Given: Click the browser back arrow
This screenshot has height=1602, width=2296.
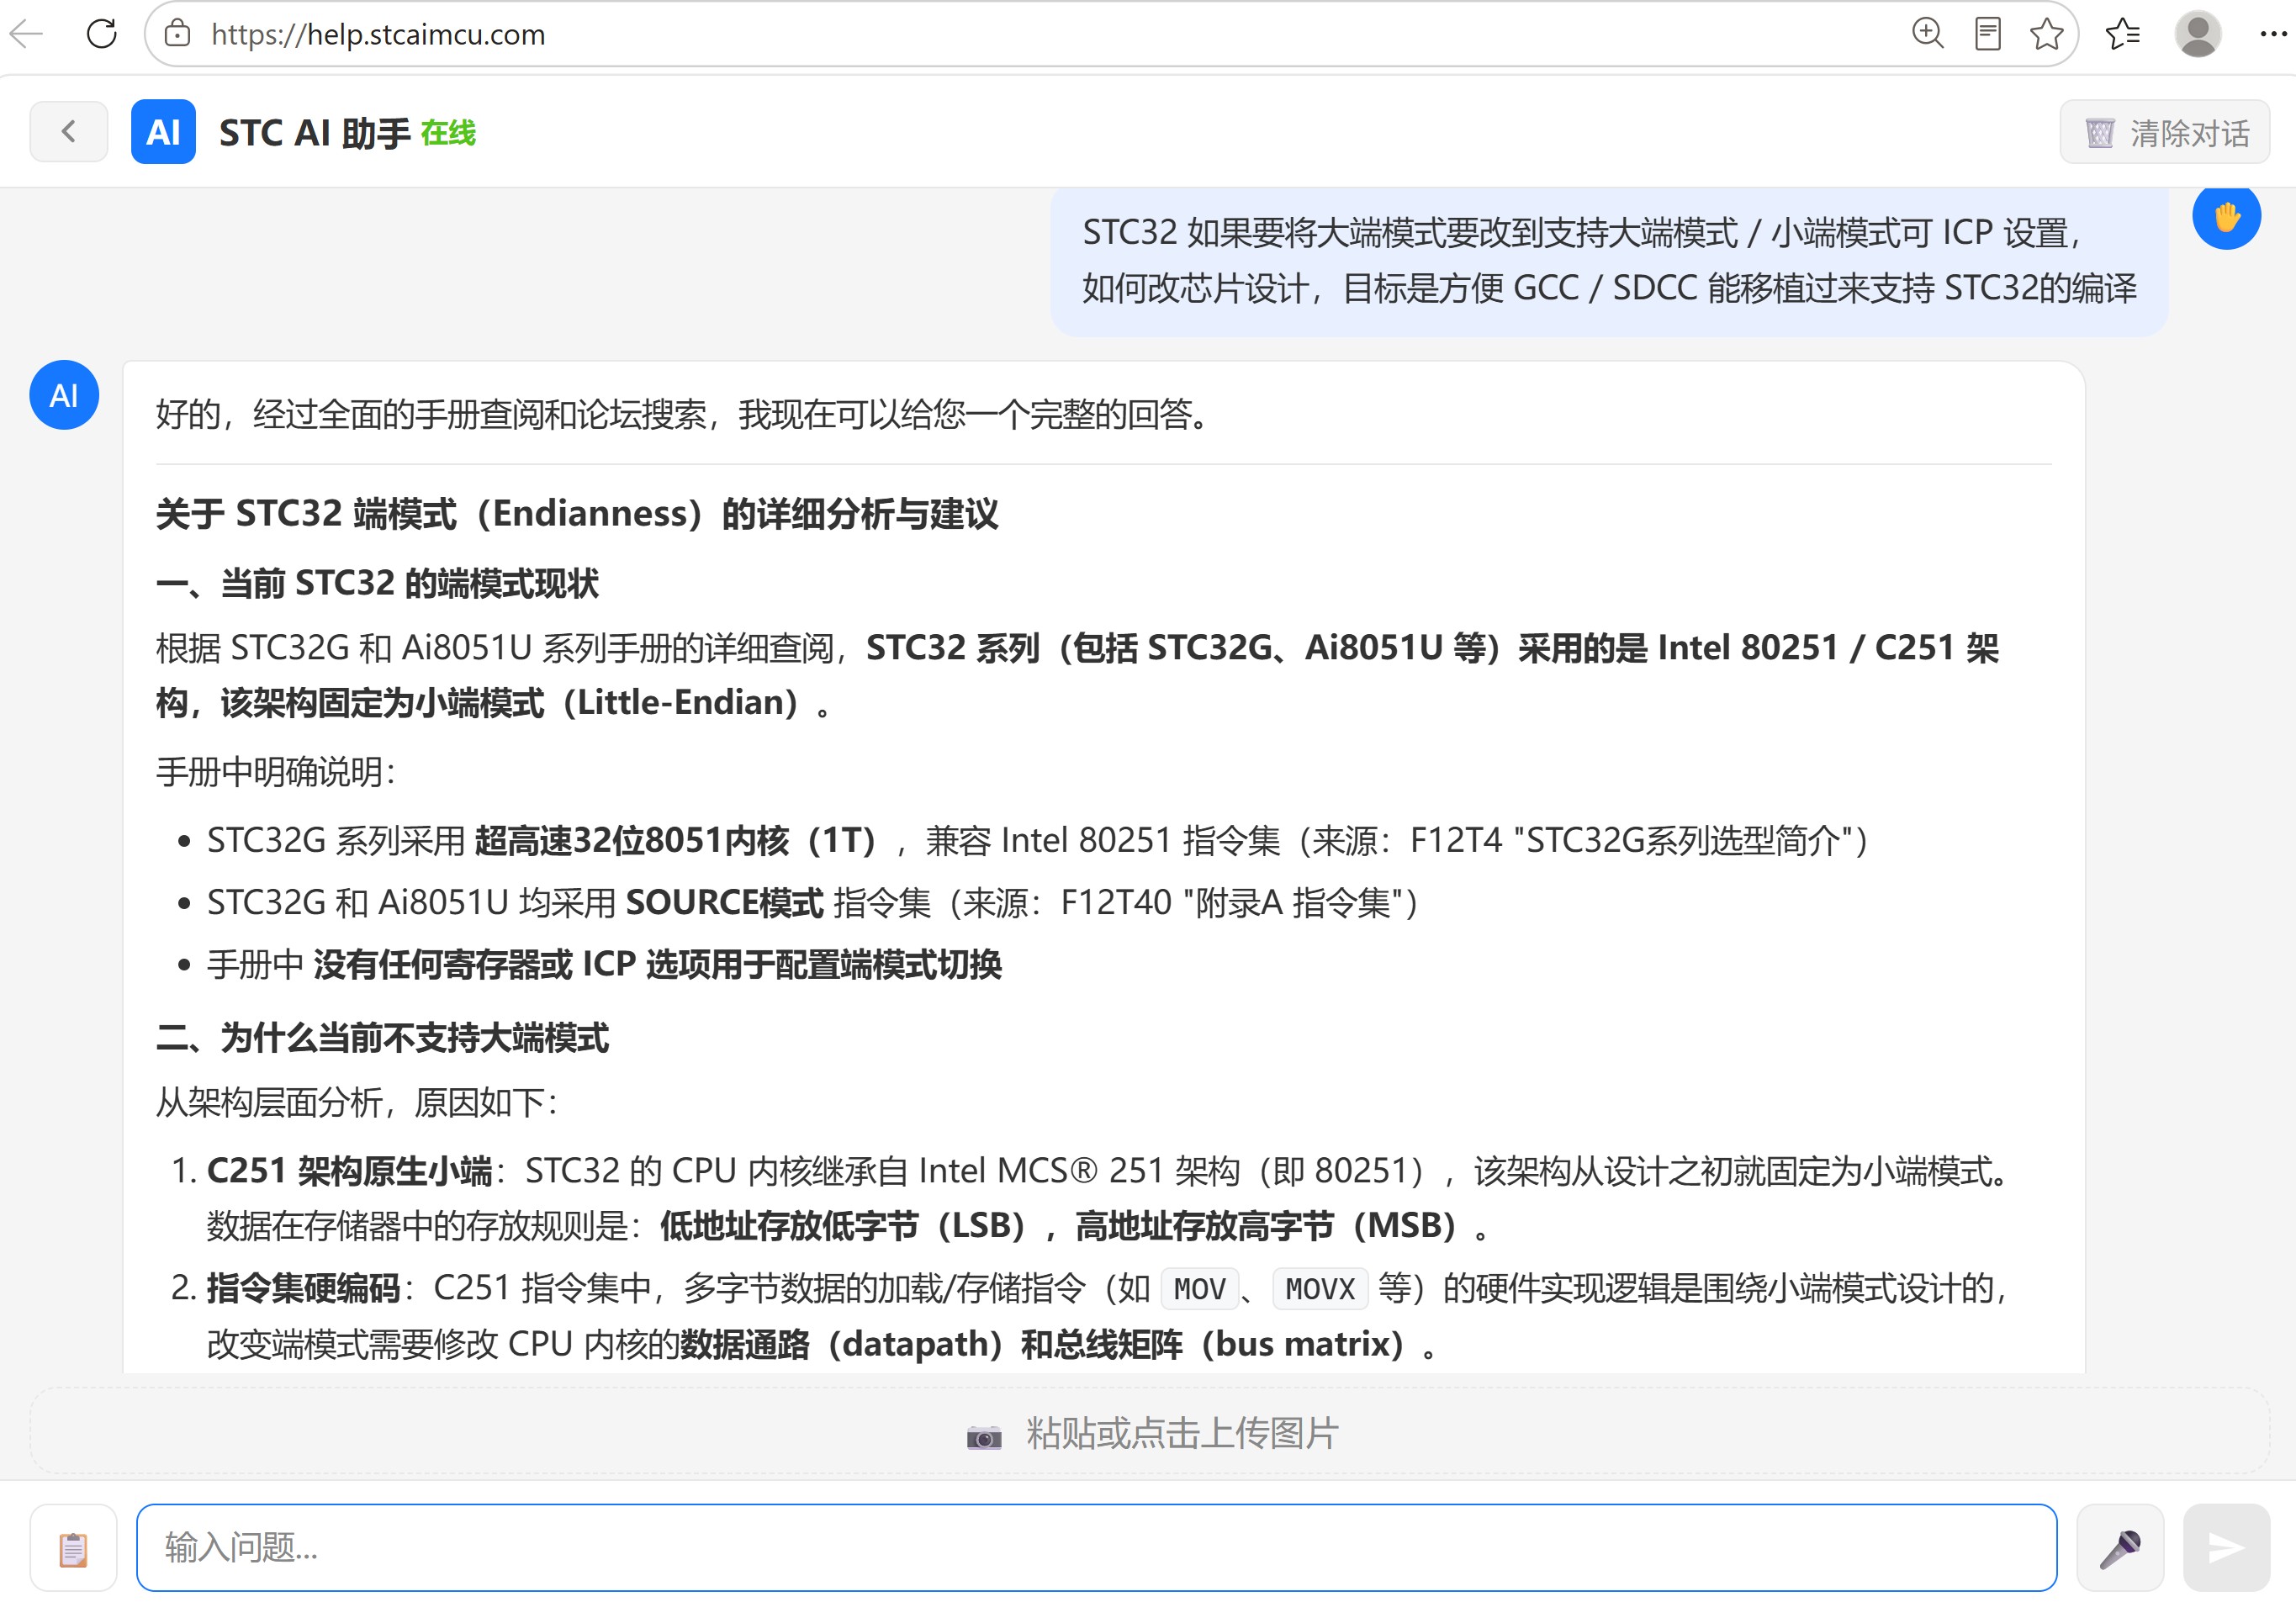Looking at the screenshot, I should click(26, 34).
